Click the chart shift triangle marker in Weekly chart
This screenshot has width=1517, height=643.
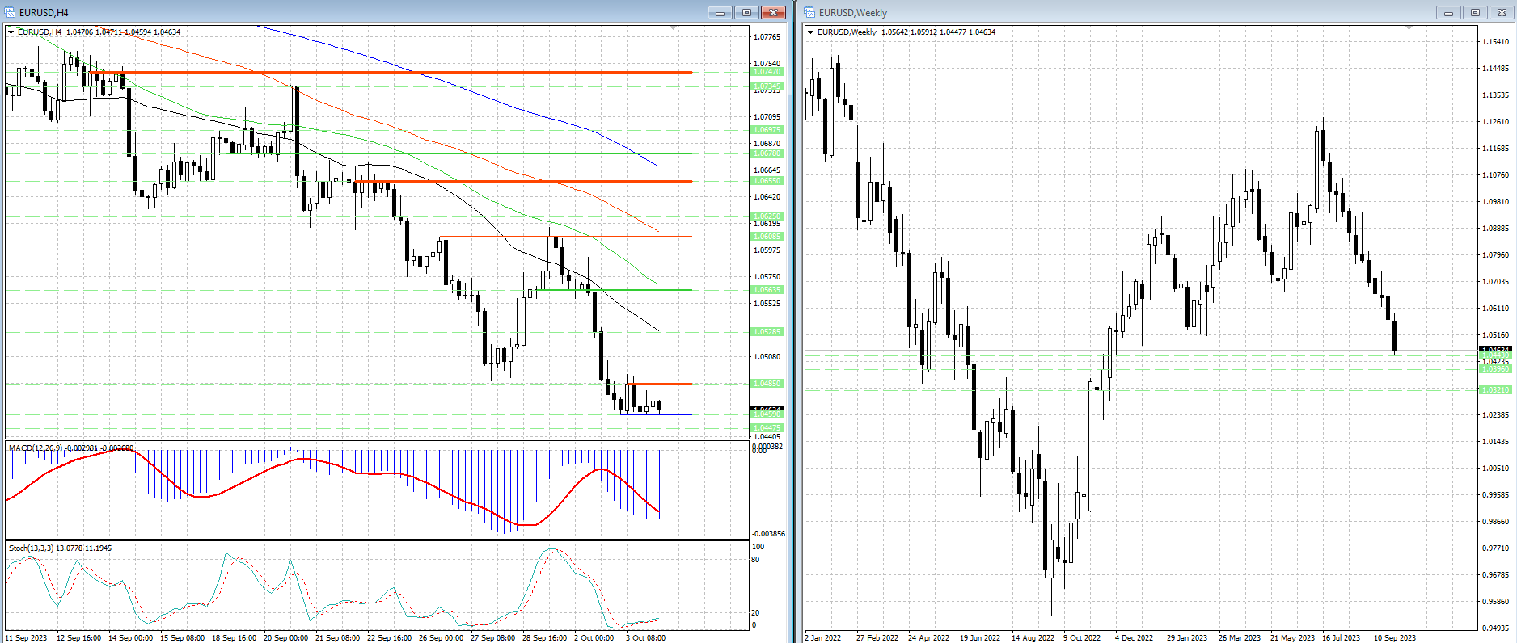pyautogui.click(x=1409, y=28)
